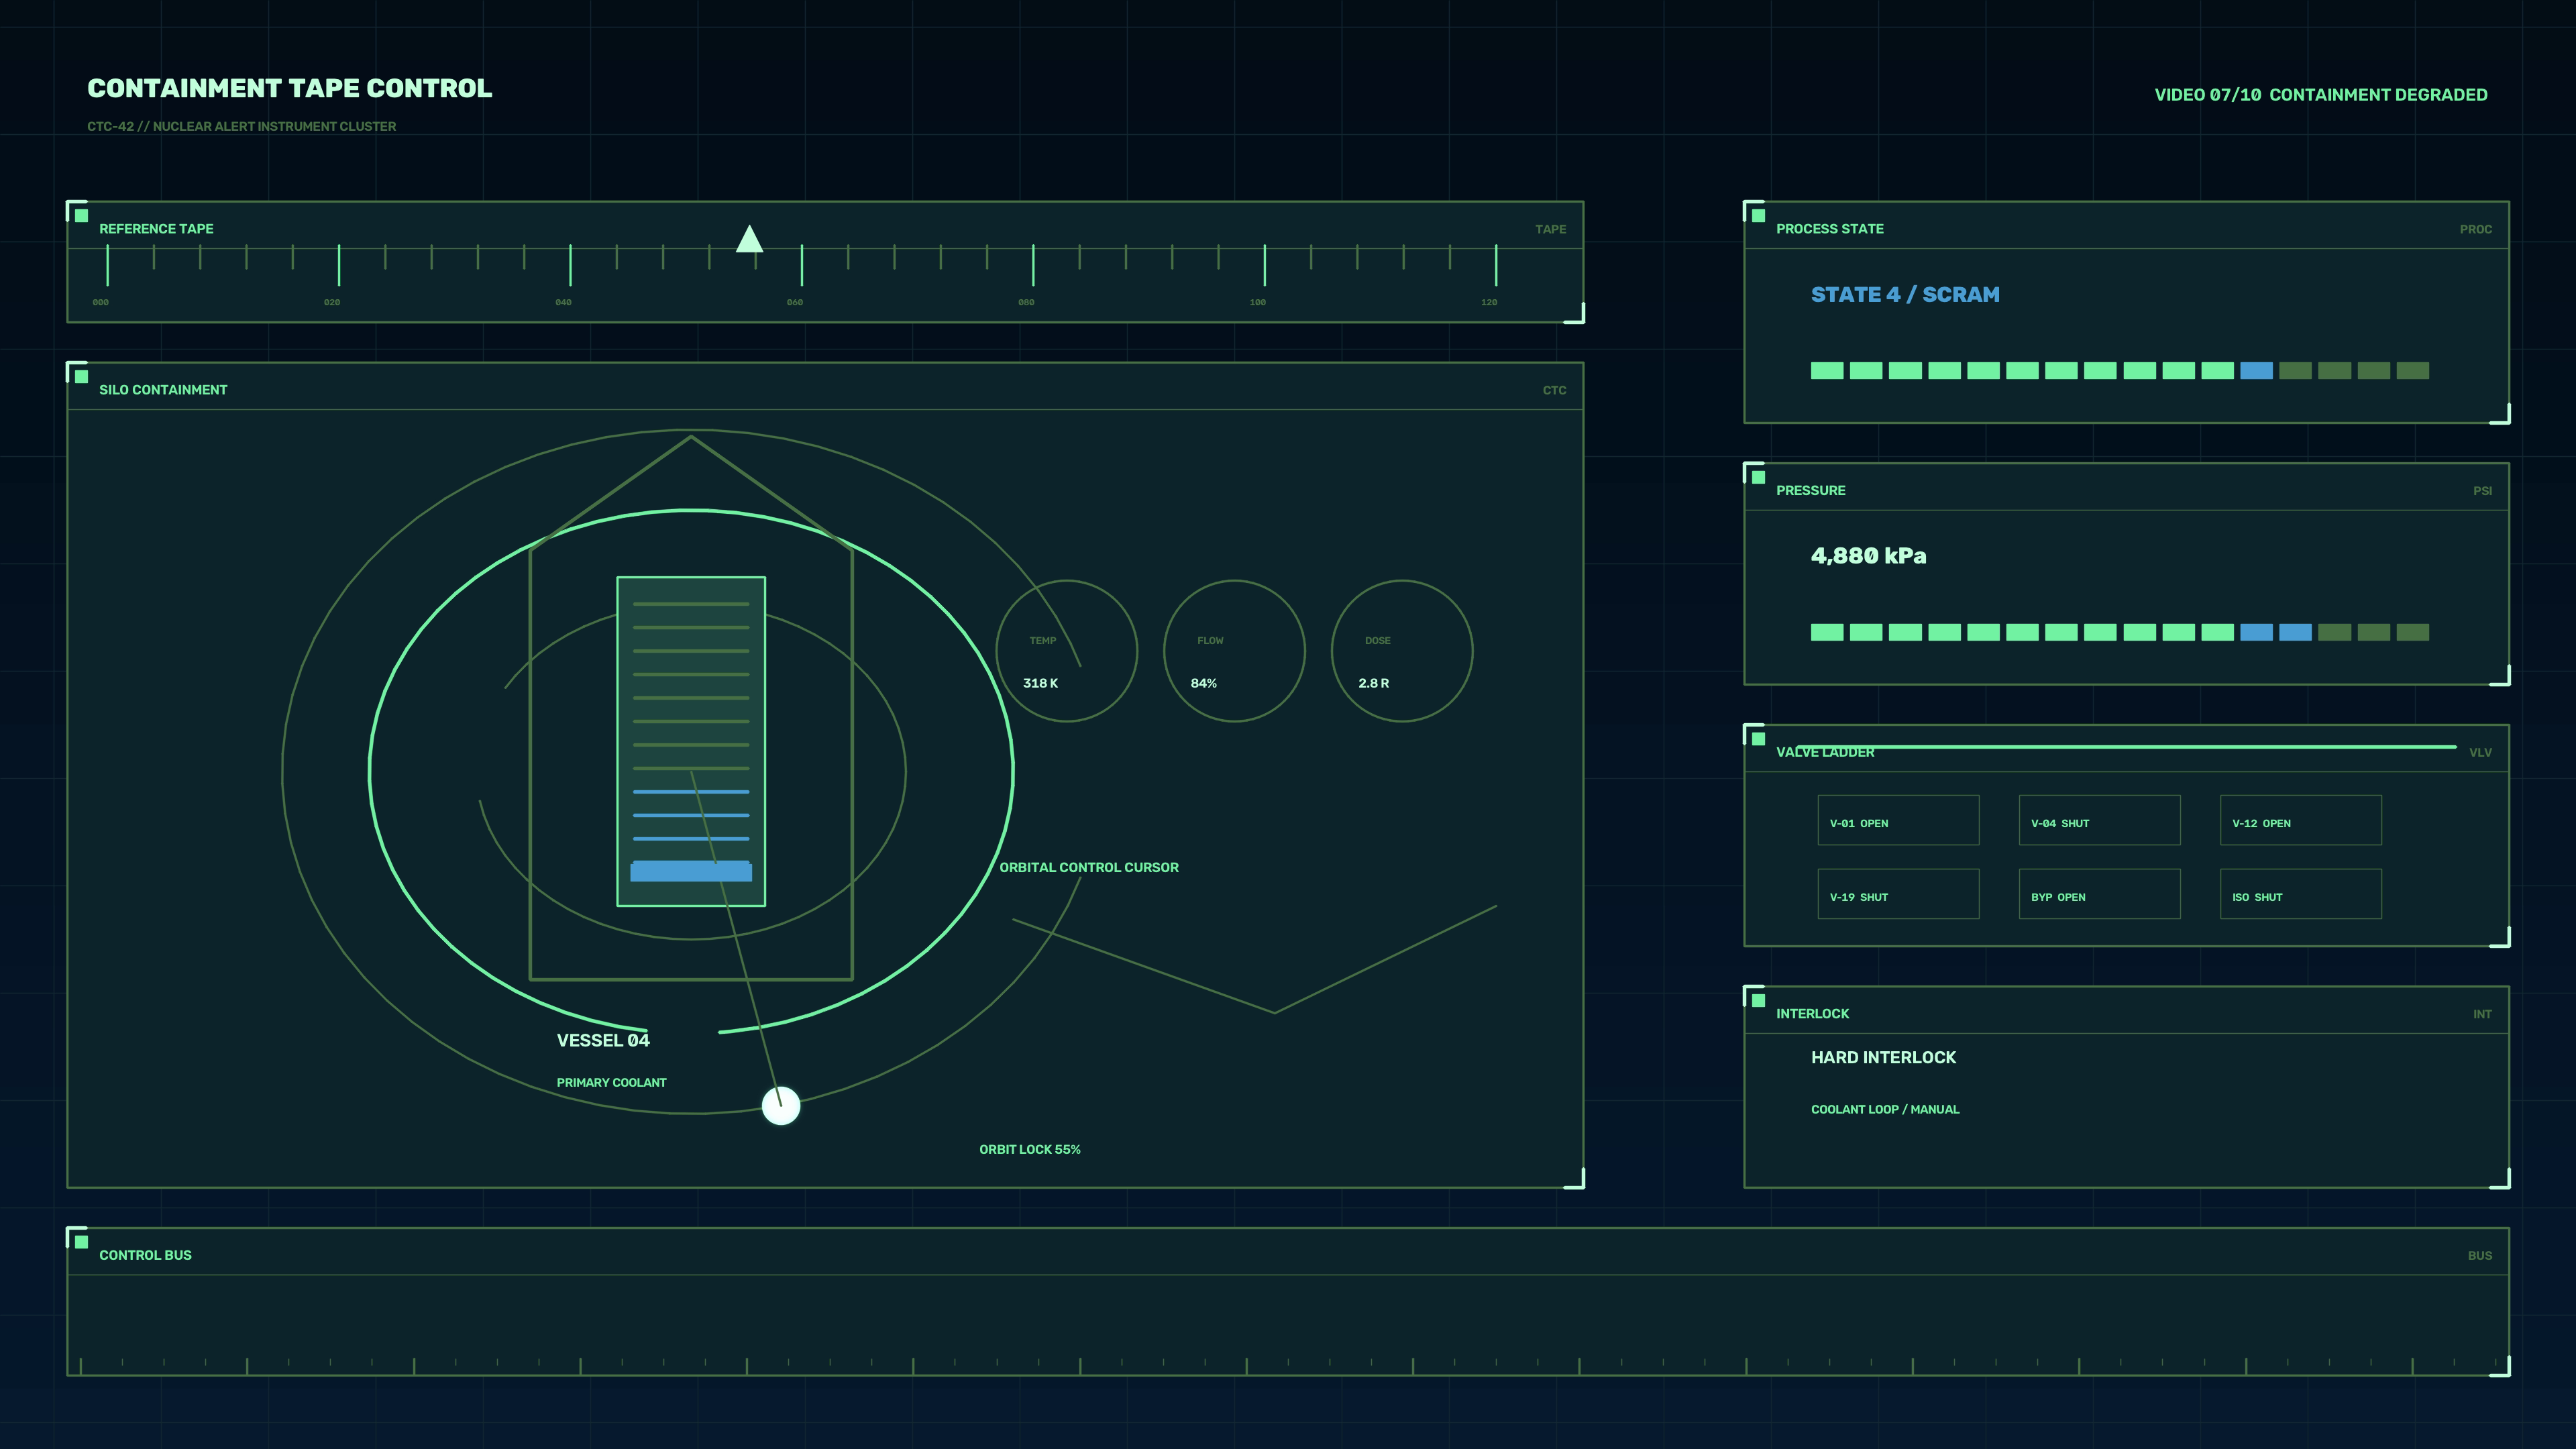Click the CONTAINMENT TAPE CONTROL title

tap(290, 89)
